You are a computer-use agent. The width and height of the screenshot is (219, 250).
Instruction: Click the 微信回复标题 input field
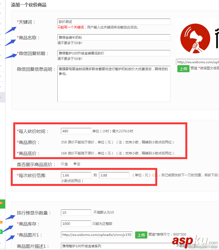tap(114, 53)
